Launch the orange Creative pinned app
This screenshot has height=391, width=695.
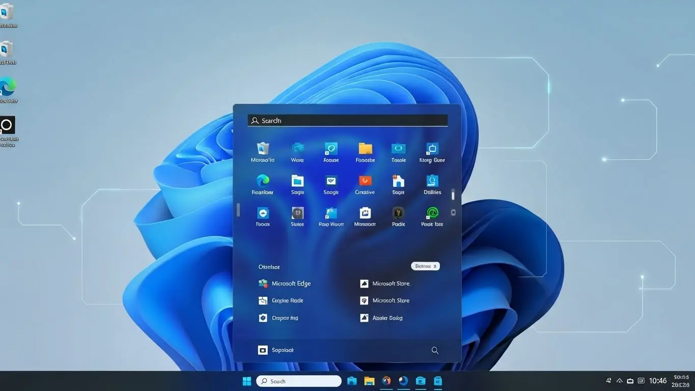[365, 181]
